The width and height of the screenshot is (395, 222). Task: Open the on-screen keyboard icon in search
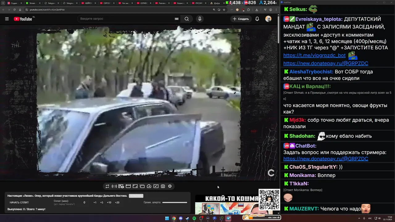[177, 19]
